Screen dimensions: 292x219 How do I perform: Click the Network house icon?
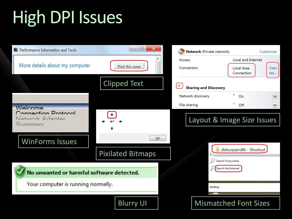(x=181, y=51)
